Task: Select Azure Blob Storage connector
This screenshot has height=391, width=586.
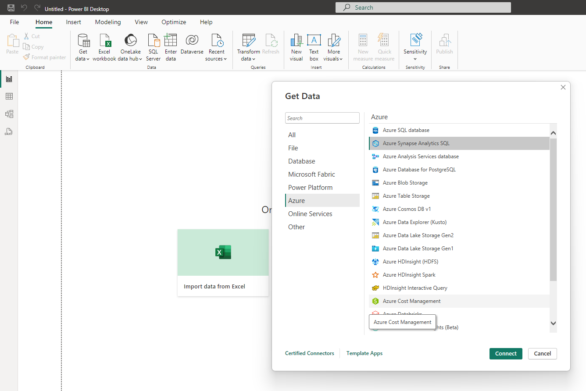Action: tap(405, 183)
